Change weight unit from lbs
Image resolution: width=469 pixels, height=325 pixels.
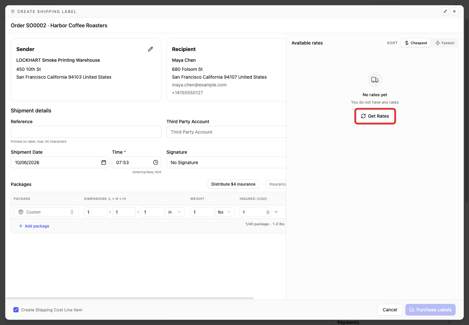click(225, 212)
